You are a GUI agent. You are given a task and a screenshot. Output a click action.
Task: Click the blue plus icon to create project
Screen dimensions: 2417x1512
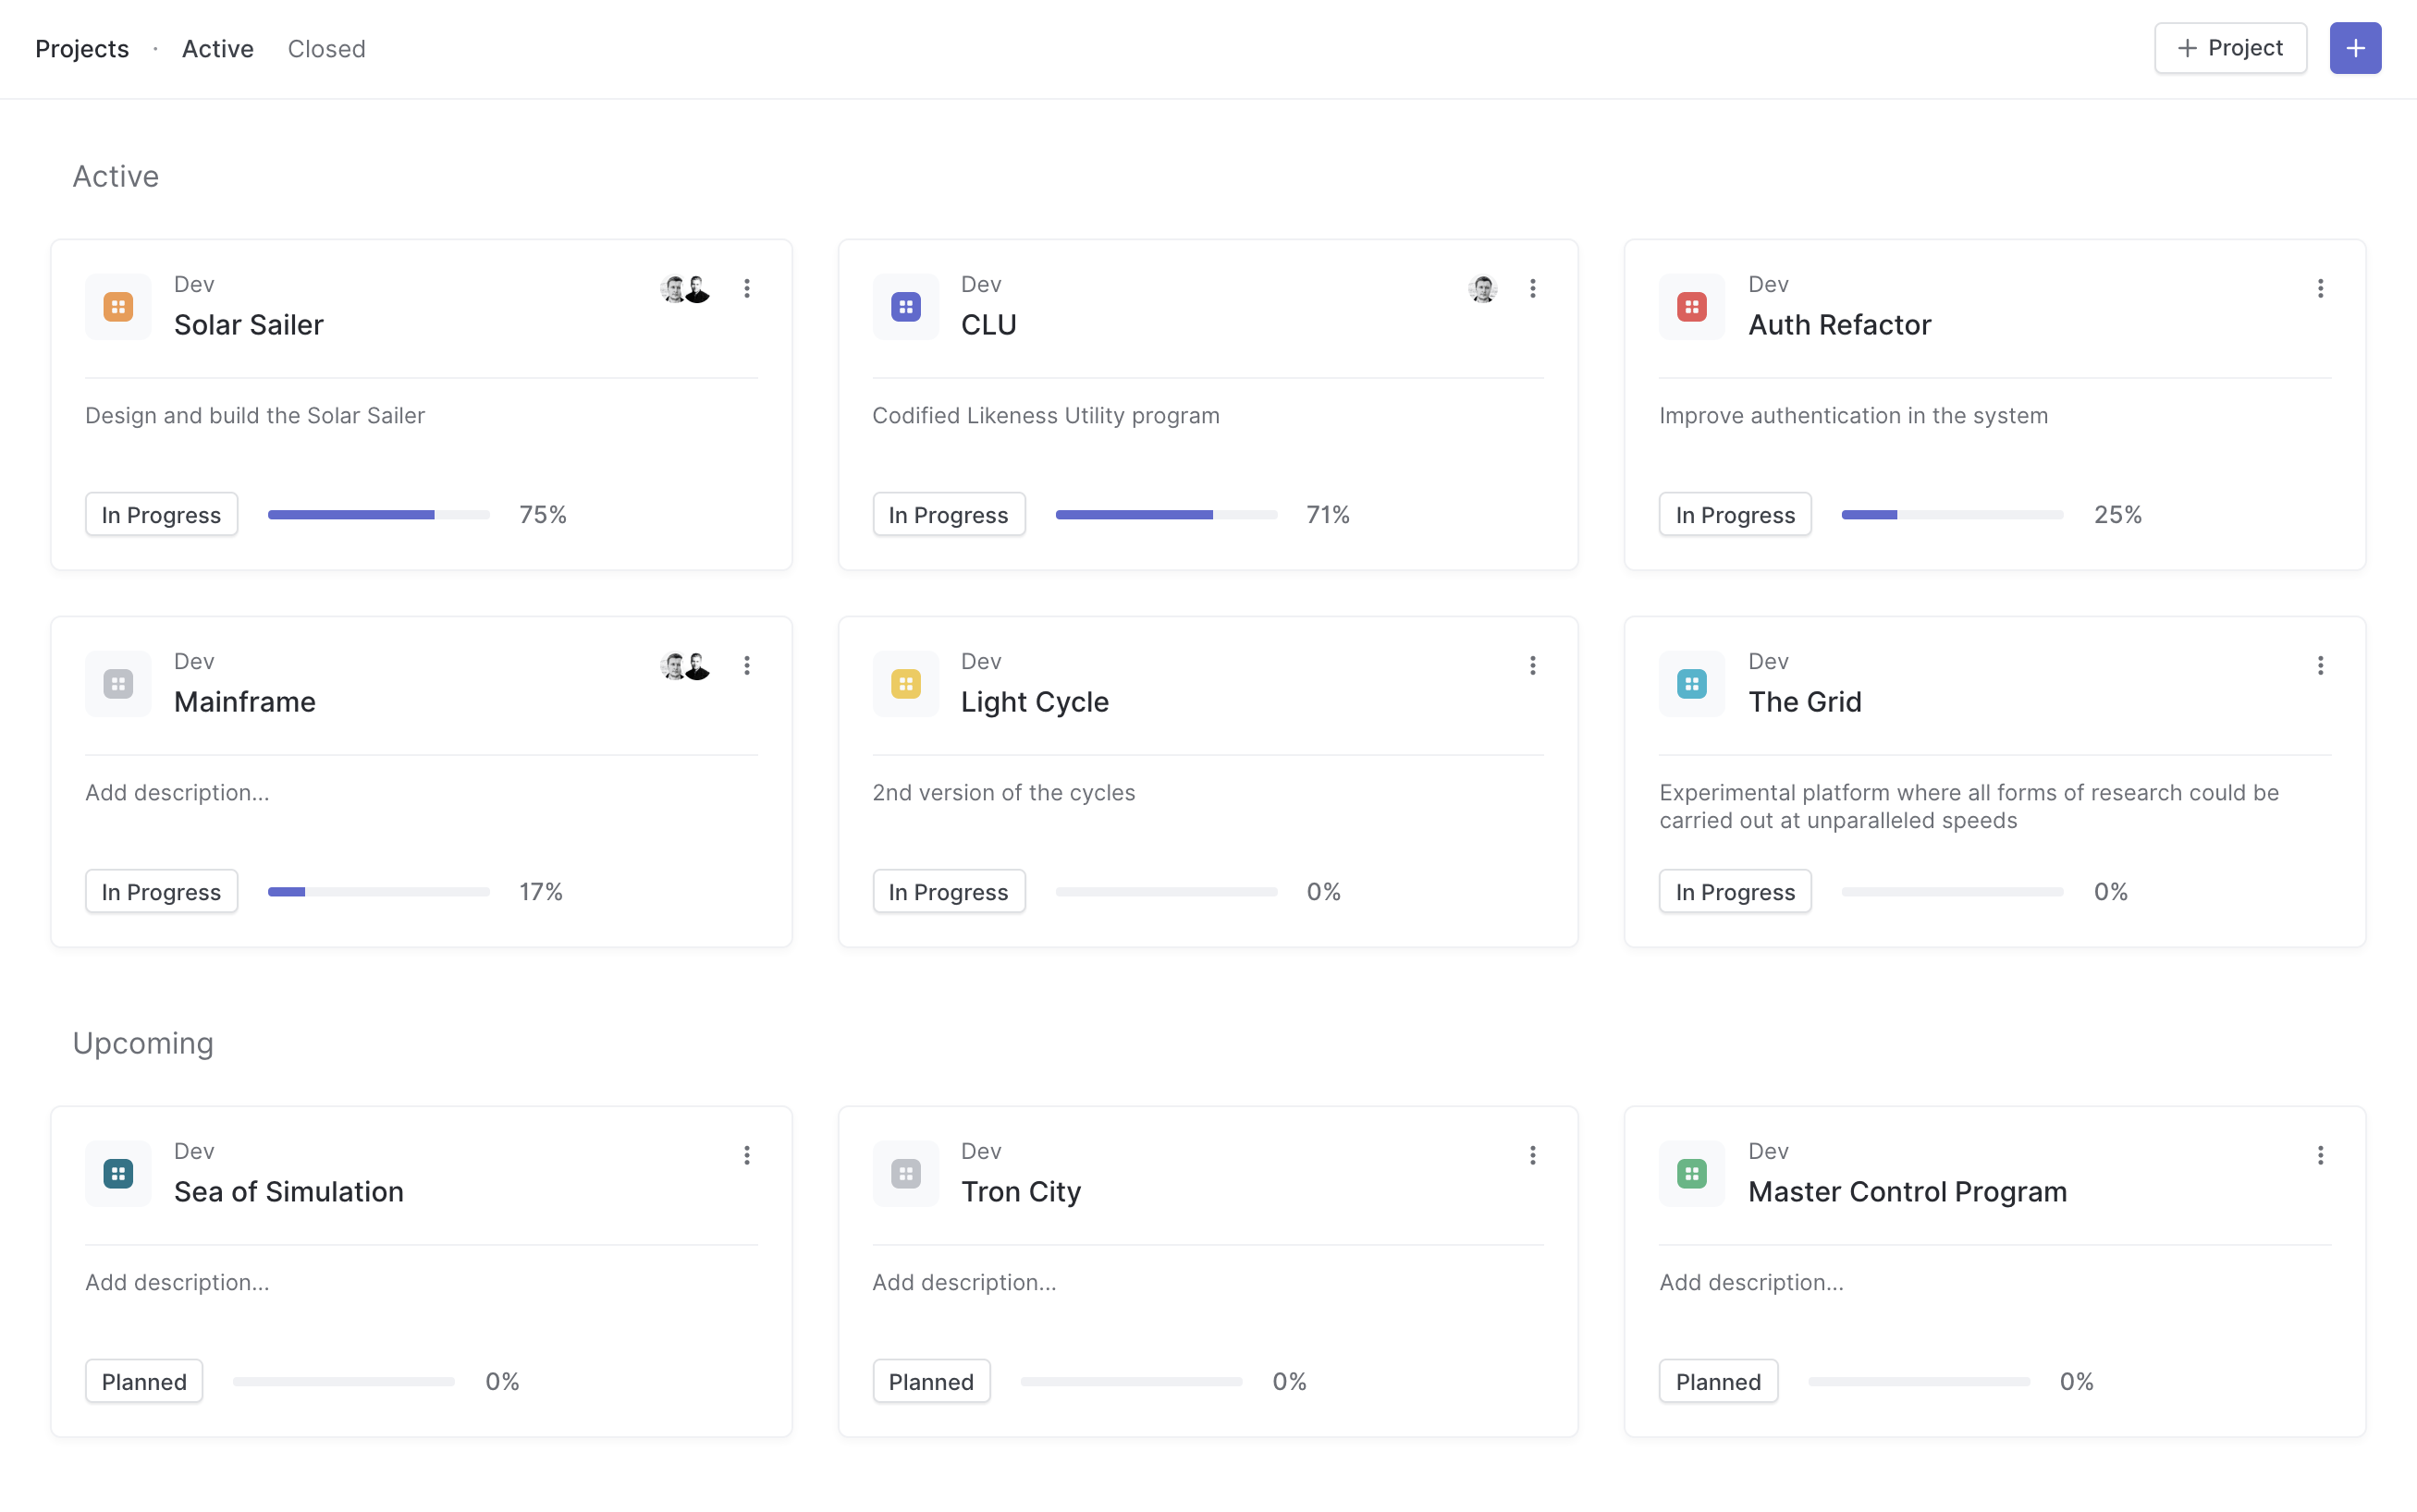point(2355,47)
